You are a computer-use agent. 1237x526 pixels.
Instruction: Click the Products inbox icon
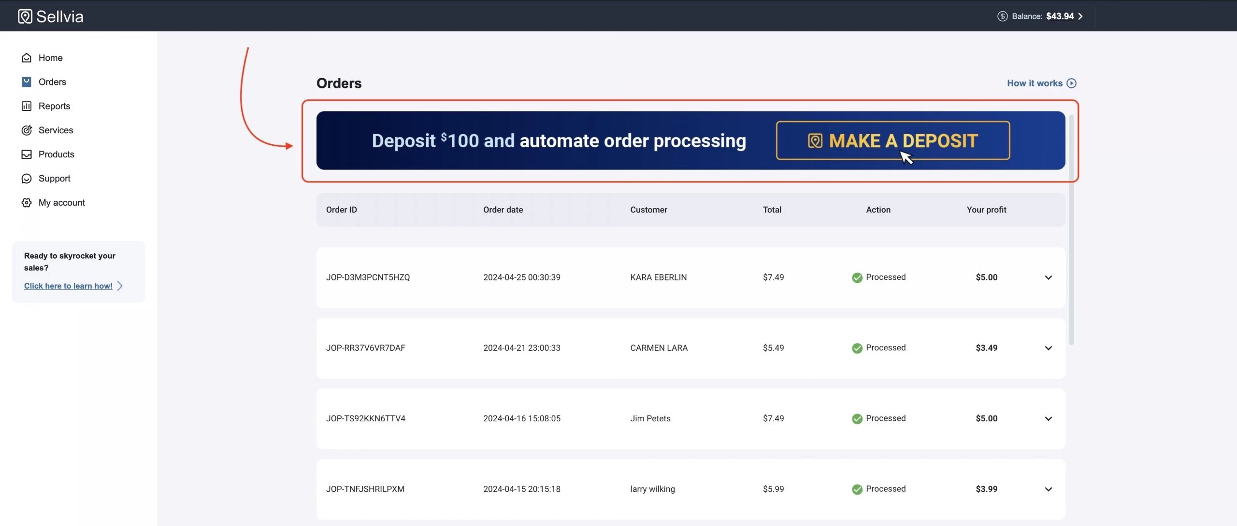[27, 154]
